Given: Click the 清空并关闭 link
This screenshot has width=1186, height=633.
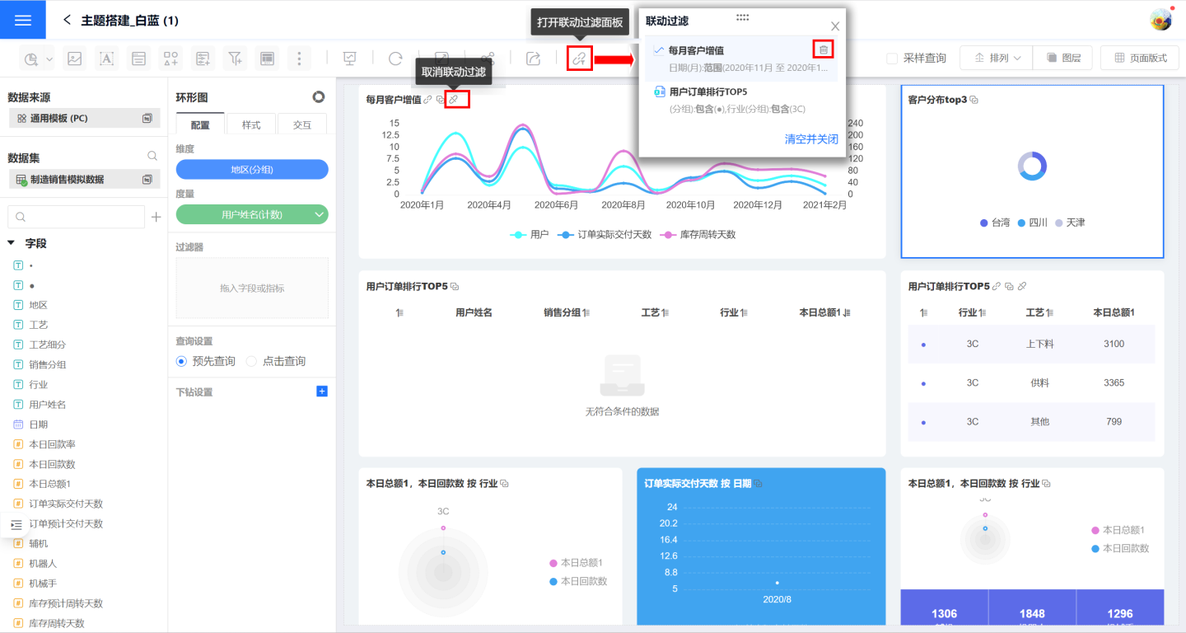Looking at the screenshot, I should (810, 139).
